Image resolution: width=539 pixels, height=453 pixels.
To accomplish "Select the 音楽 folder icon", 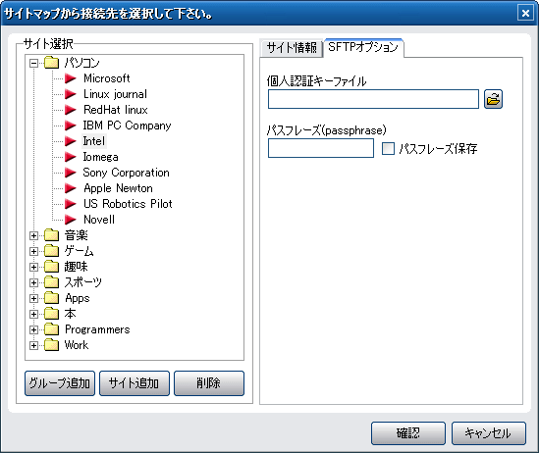I will pos(52,235).
